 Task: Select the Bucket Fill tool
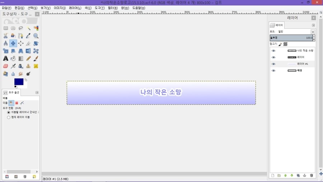point(13,59)
